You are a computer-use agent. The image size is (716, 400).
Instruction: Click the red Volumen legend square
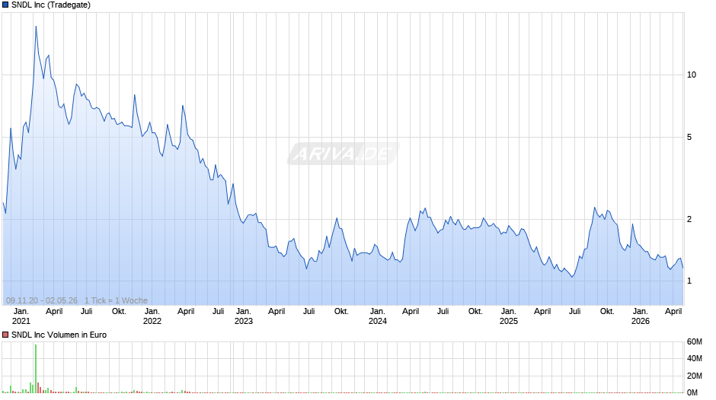coord(5,335)
